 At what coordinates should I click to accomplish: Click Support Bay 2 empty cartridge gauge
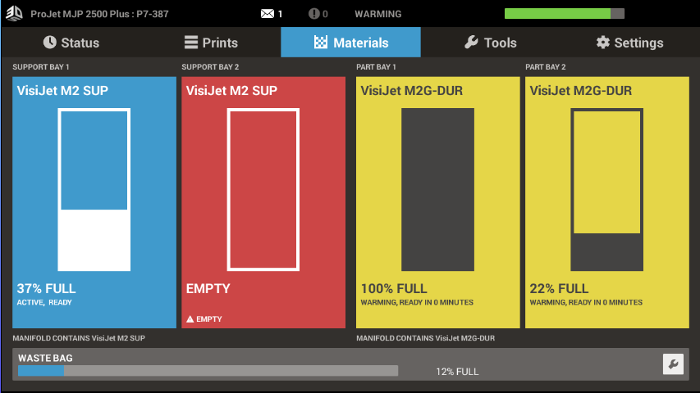(263, 189)
